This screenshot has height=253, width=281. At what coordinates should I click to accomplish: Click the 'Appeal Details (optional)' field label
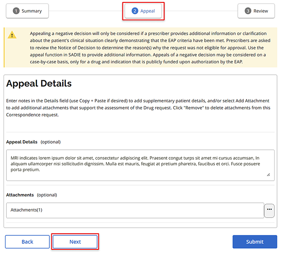pos(33,142)
